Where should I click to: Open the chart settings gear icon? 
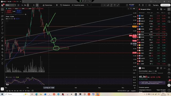pos(143,5)
